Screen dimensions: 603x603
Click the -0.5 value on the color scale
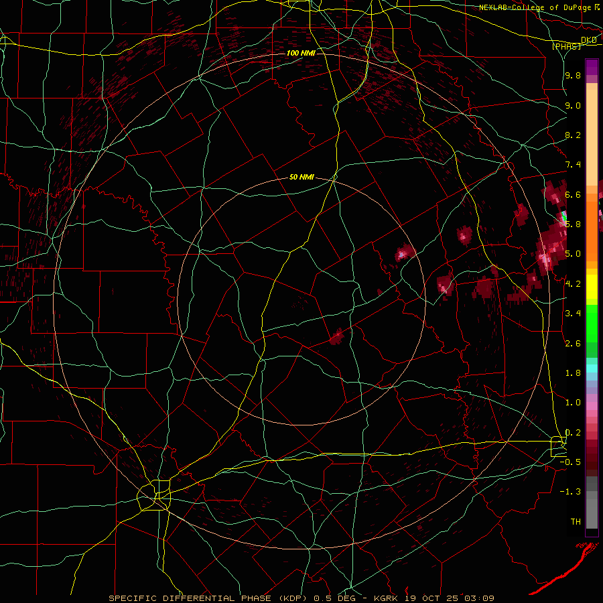(x=570, y=462)
